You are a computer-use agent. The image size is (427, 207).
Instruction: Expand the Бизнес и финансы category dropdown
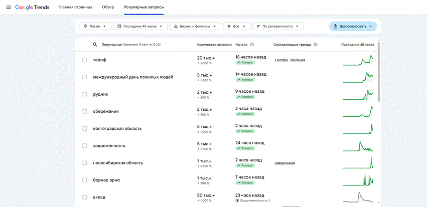(195, 27)
